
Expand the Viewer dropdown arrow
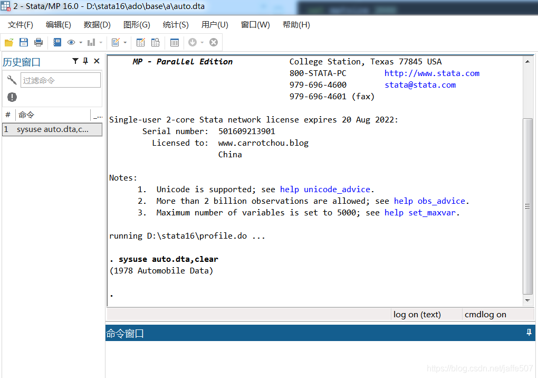tap(81, 43)
